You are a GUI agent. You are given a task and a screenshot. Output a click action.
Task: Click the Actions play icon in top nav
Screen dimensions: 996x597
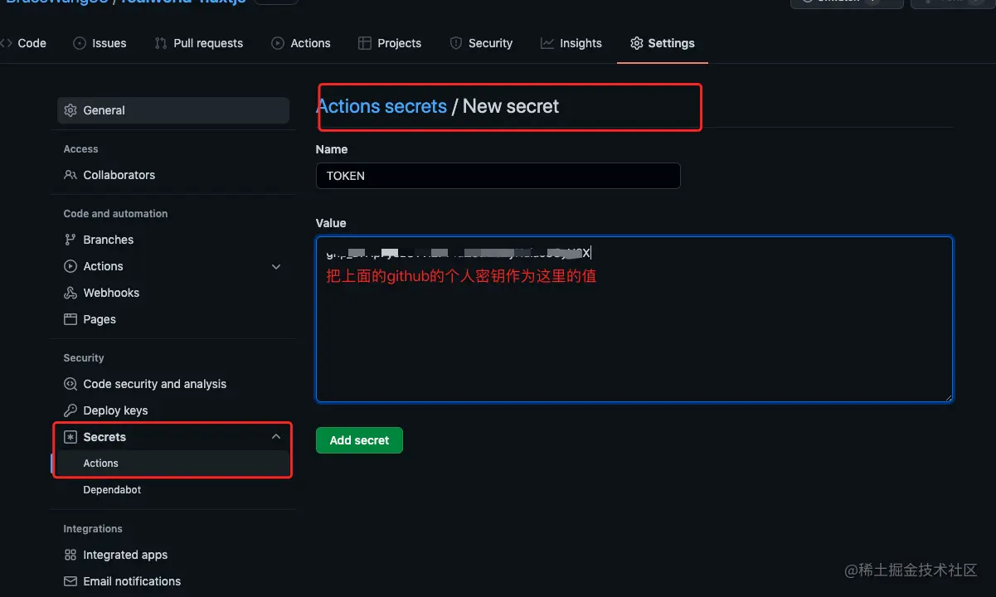point(278,43)
